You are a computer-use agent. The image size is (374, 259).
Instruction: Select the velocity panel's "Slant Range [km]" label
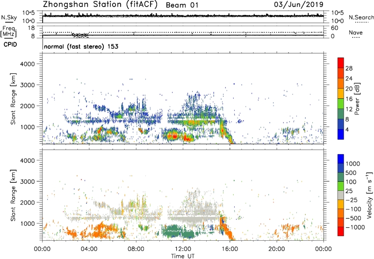tap(13, 195)
